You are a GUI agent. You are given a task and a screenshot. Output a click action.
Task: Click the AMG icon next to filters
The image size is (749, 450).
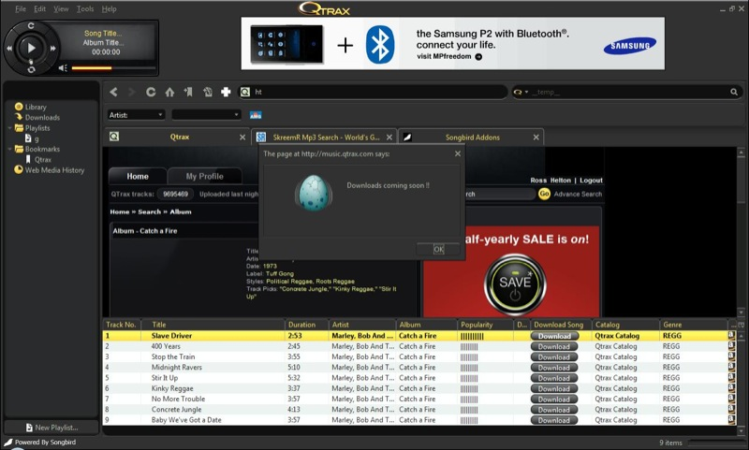click(256, 115)
